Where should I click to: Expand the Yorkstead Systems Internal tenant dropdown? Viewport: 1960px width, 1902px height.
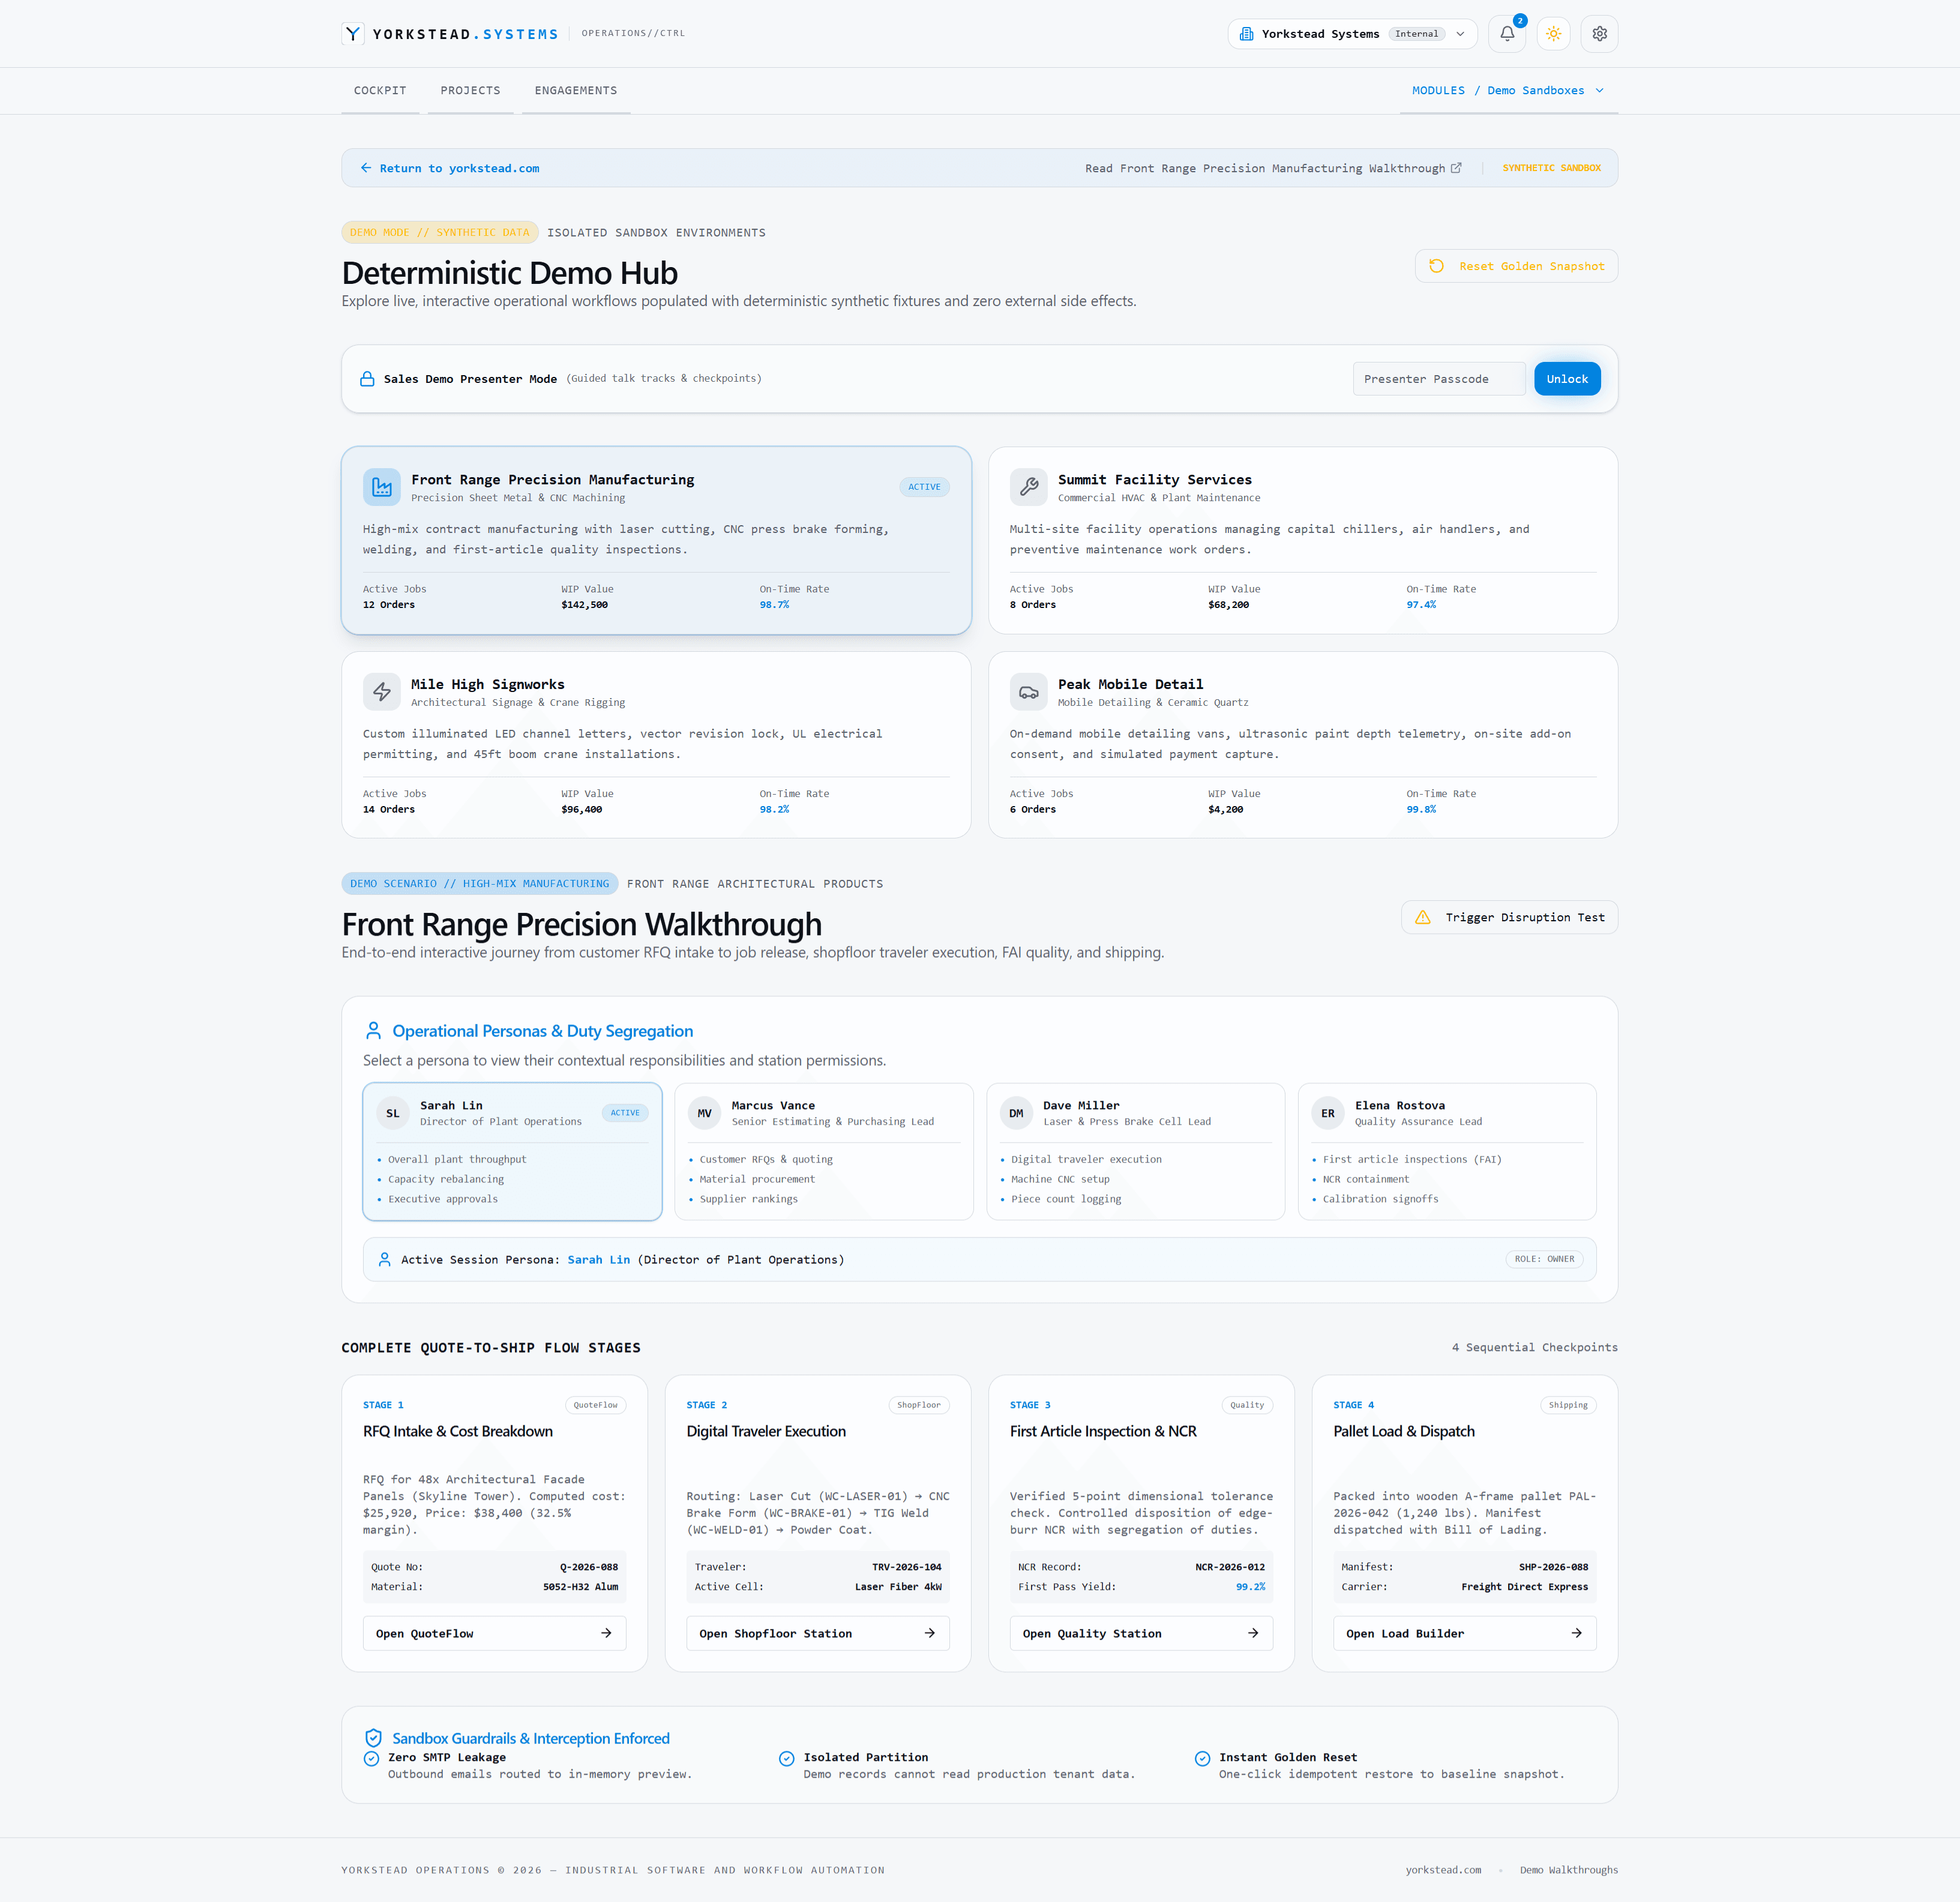1352,34
